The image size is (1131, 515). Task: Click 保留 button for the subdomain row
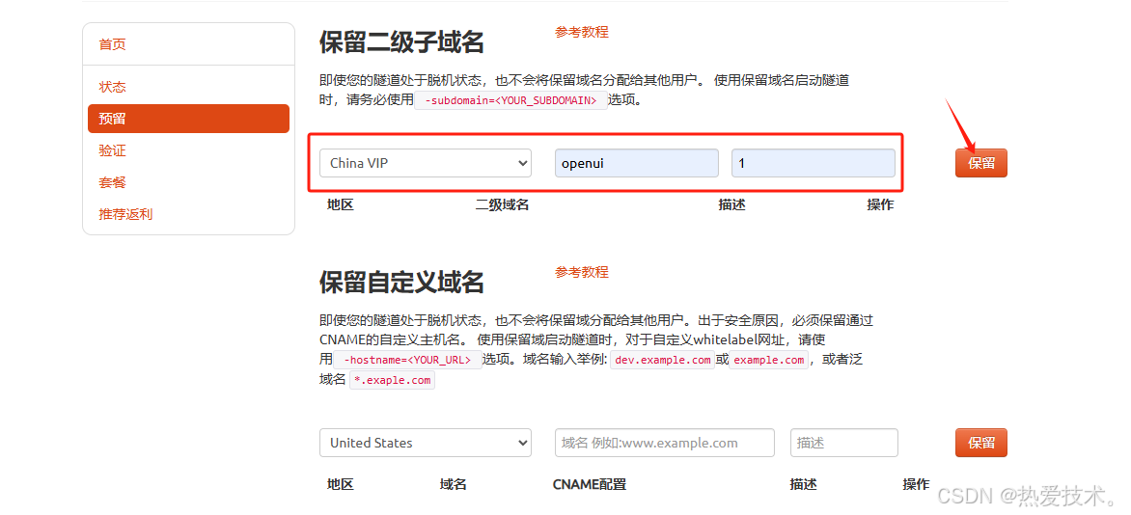coord(981,163)
